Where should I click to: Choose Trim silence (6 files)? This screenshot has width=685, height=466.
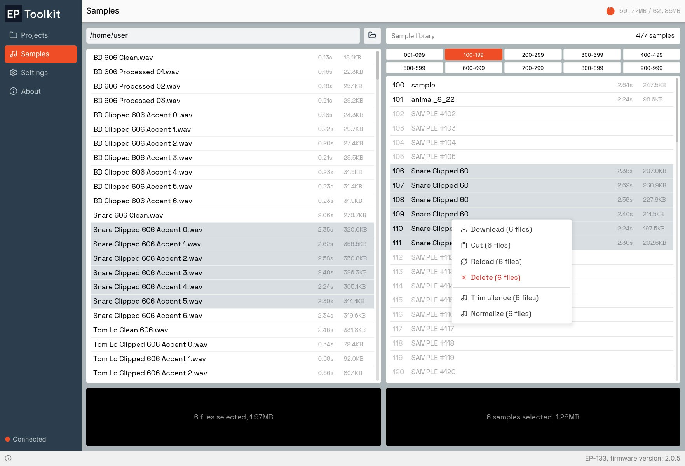[512, 298]
